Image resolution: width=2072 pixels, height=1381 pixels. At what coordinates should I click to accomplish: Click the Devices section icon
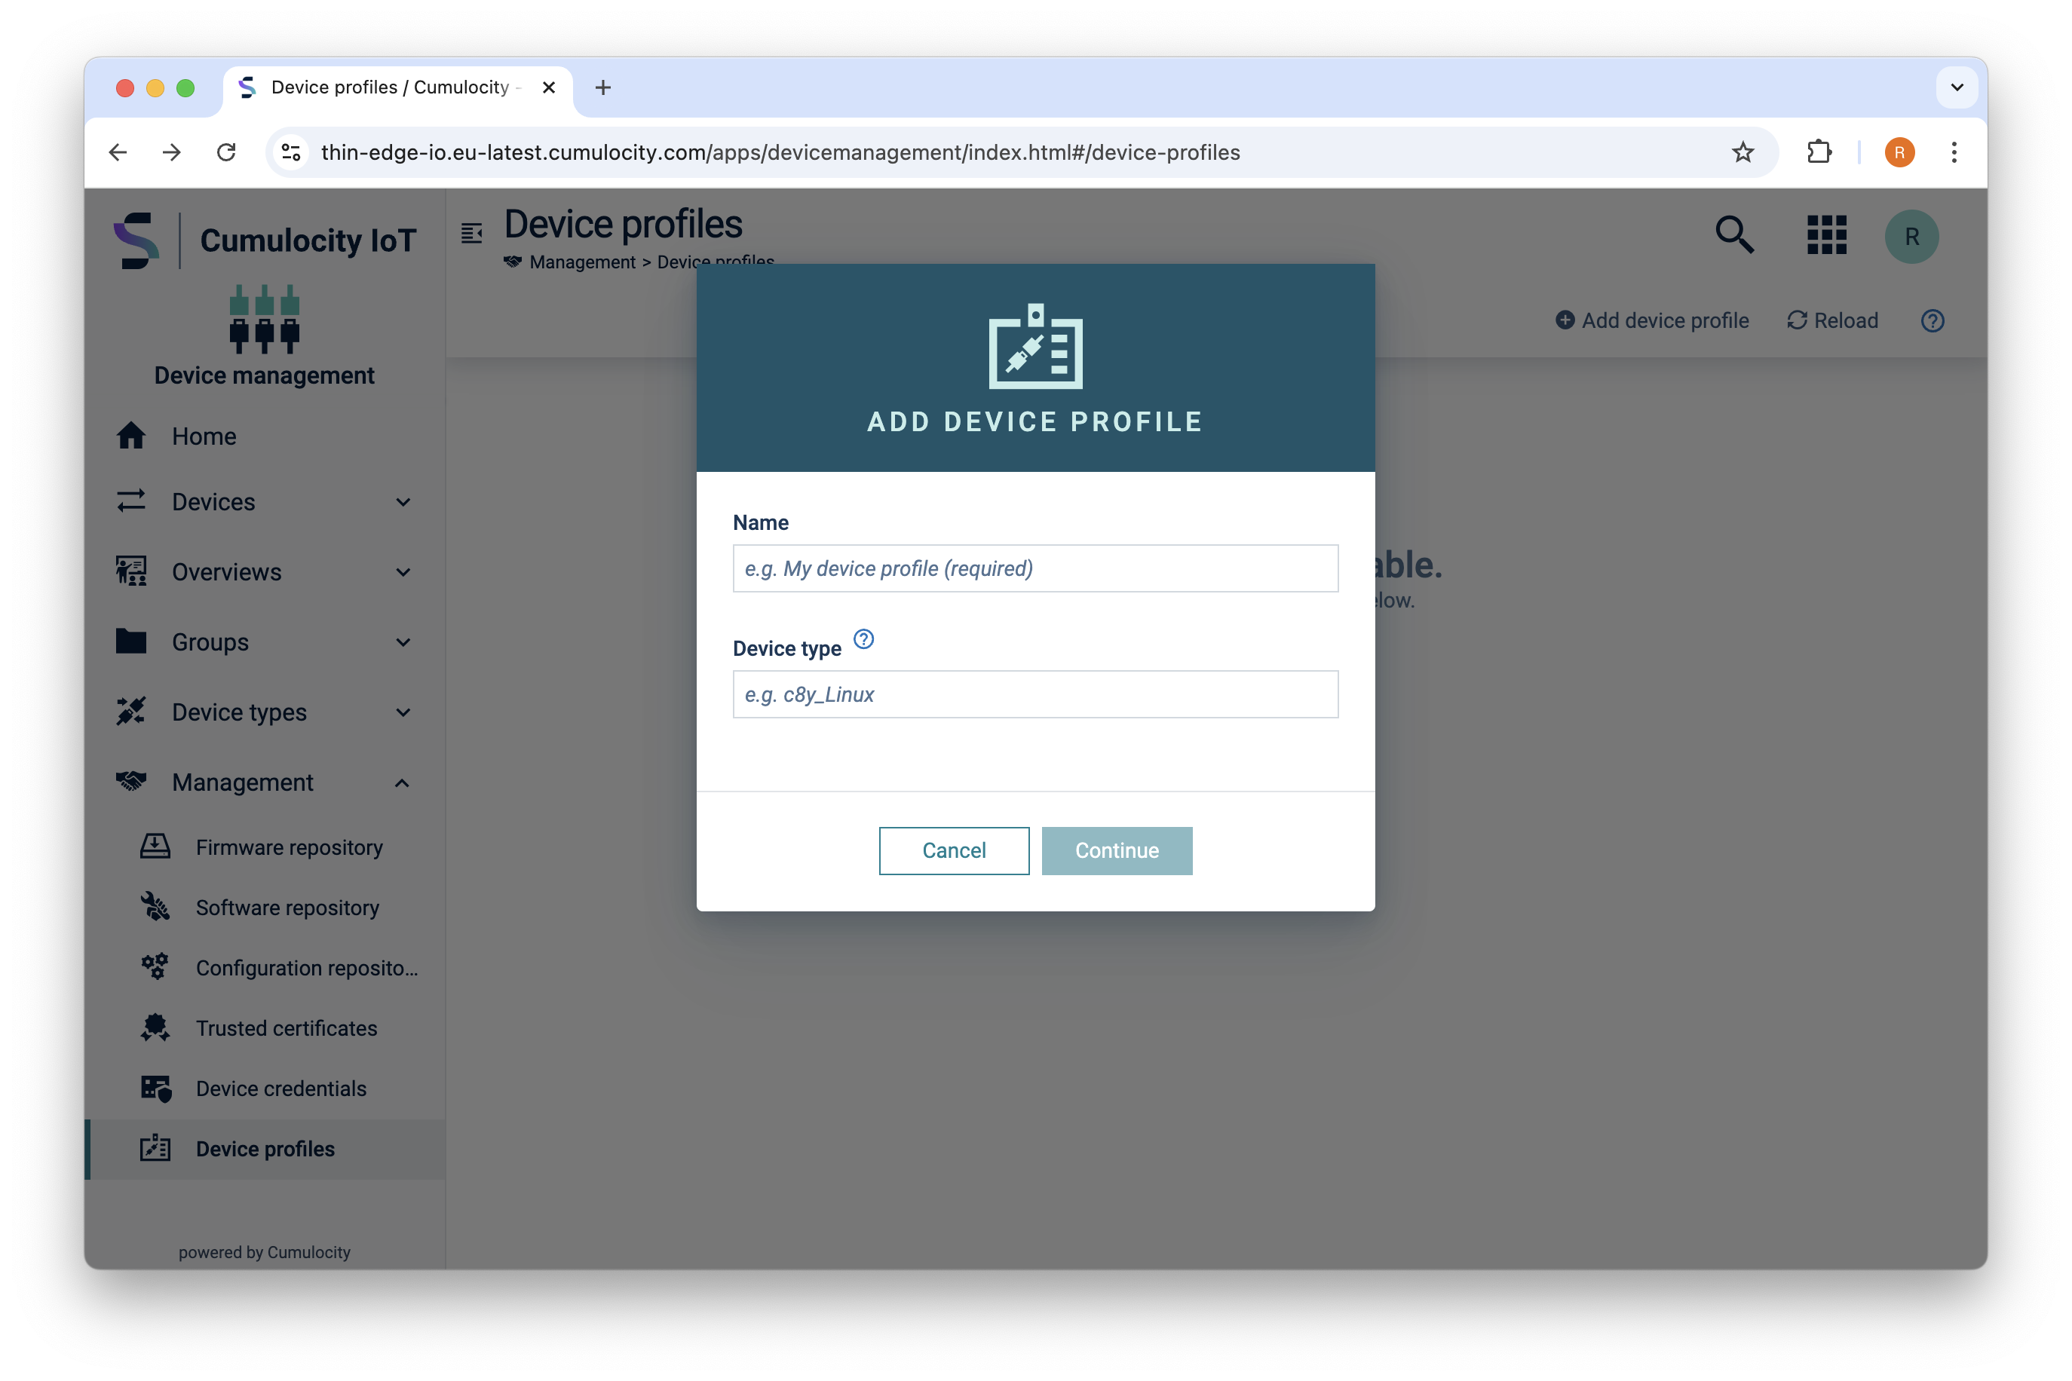click(x=131, y=501)
